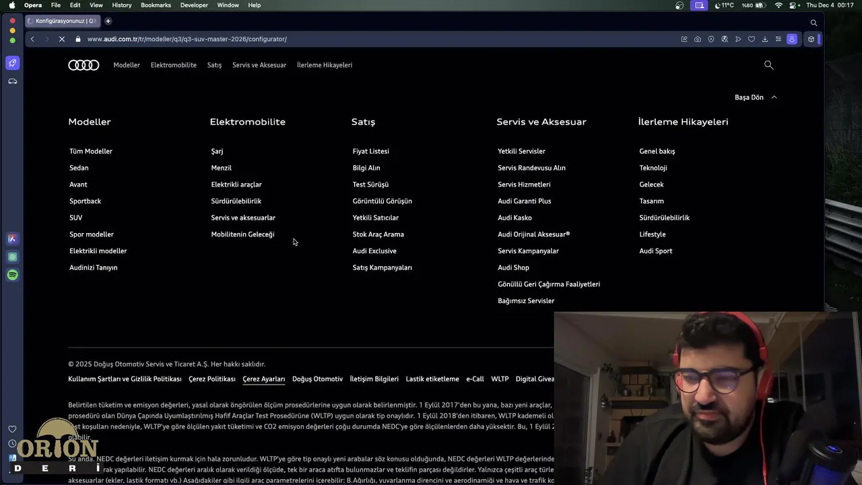Switch to the car sidebar workspace

point(12,82)
